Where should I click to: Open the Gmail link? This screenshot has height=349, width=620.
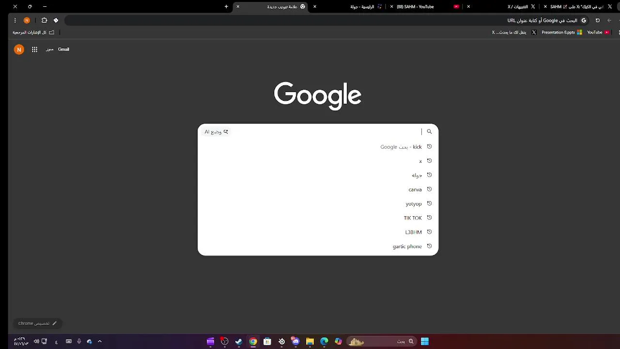point(63,49)
